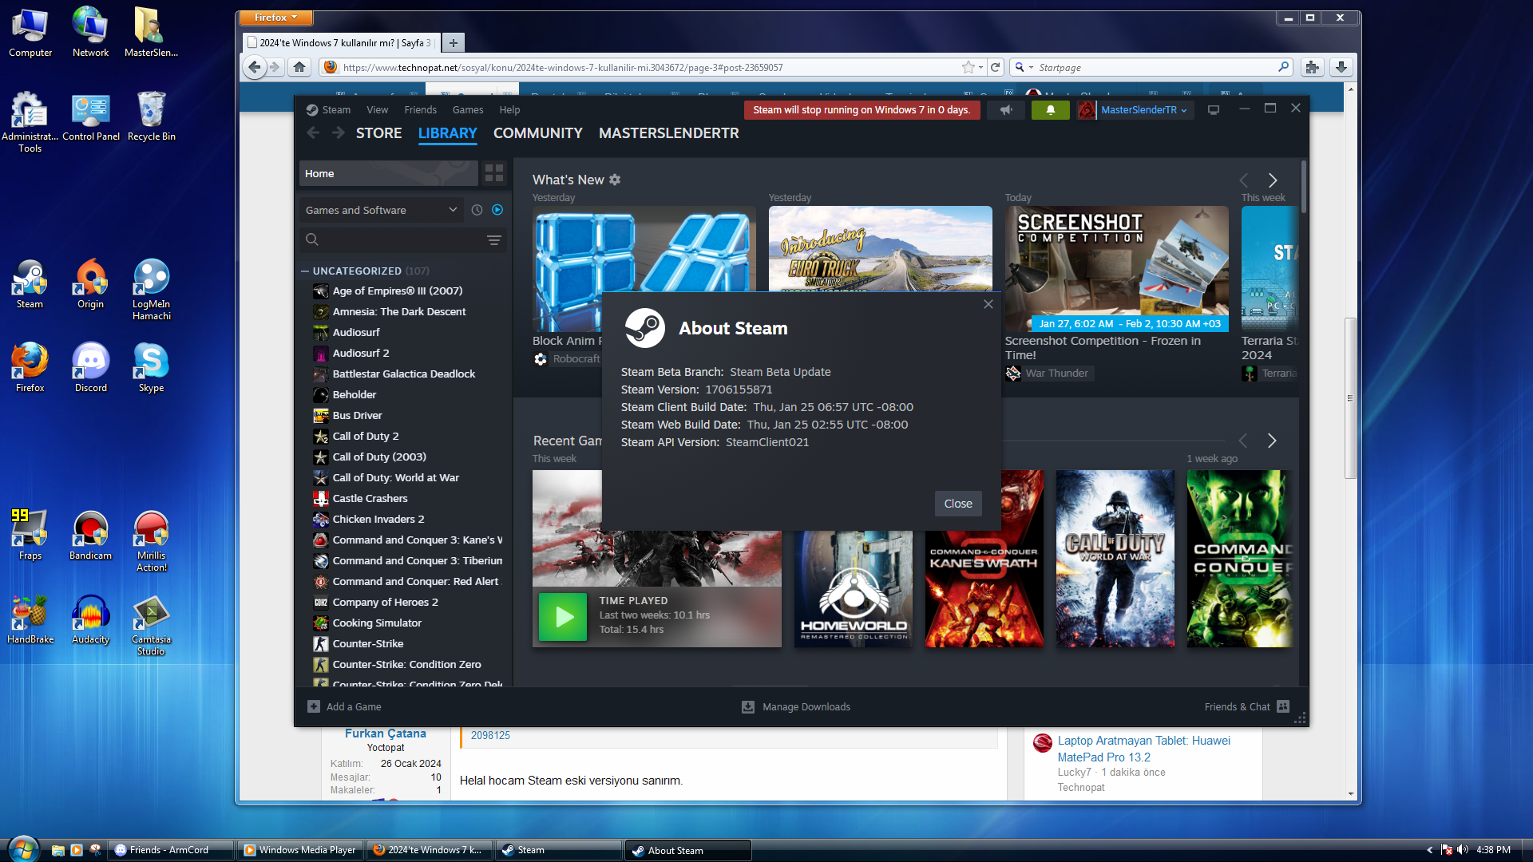Viewport: 1533px width, 862px height.
Task: Click Add a Game link
Action: click(353, 707)
